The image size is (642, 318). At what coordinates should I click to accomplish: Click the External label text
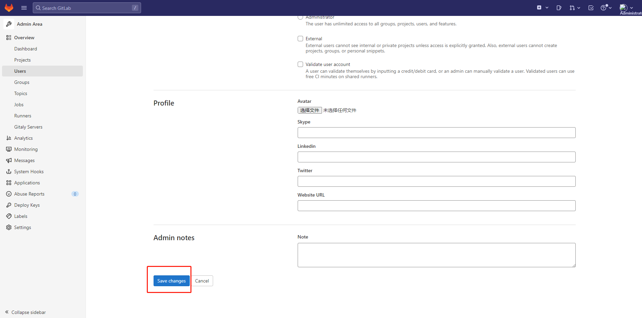coord(314,39)
